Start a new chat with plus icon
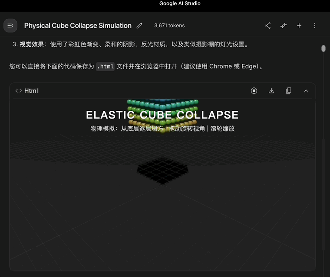This screenshot has width=330, height=277. pos(299,26)
